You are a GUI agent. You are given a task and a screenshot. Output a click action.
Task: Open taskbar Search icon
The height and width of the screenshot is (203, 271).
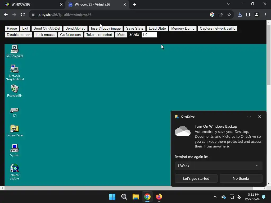(124, 197)
